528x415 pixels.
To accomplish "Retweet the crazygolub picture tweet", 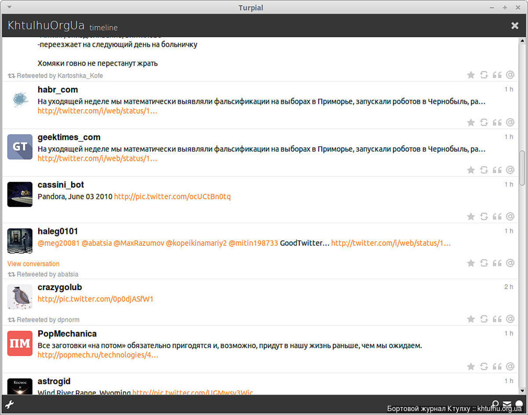I will point(484,319).
